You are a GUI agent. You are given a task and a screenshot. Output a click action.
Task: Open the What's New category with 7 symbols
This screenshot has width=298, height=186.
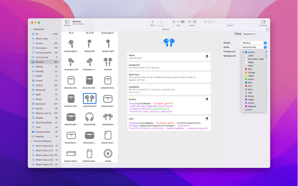click(44, 38)
